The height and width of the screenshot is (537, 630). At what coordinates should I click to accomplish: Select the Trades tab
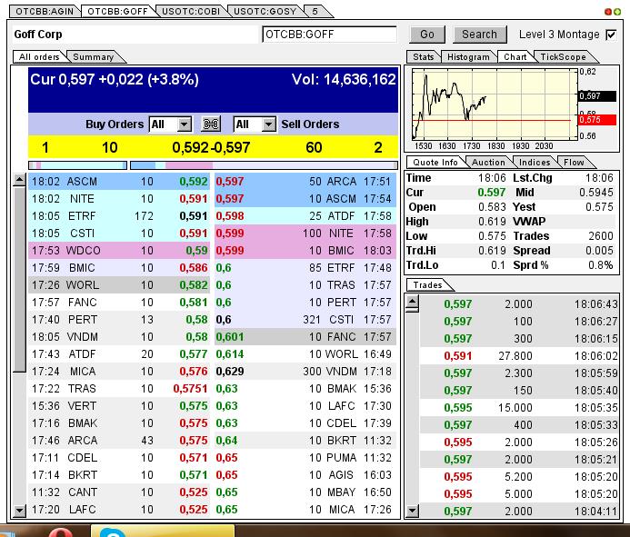pos(428,285)
